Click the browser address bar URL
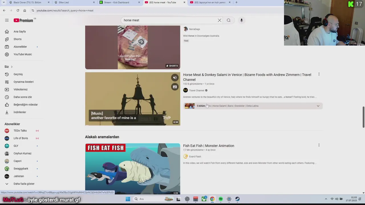Screen dimensions: 365x205 click(x=65, y=11)
